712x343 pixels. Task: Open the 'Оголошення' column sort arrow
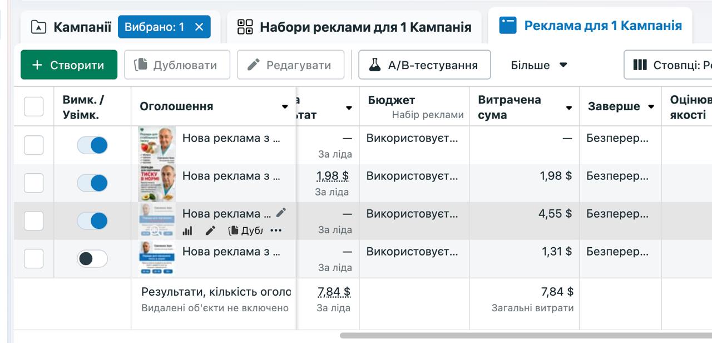(285, 107)
